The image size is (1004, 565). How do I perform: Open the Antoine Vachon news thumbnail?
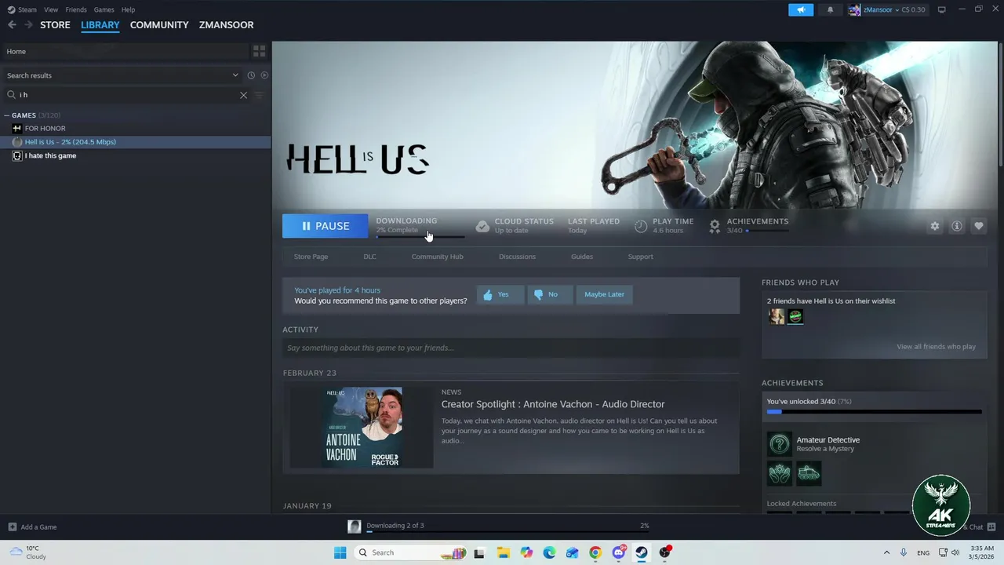click(362, 428)
